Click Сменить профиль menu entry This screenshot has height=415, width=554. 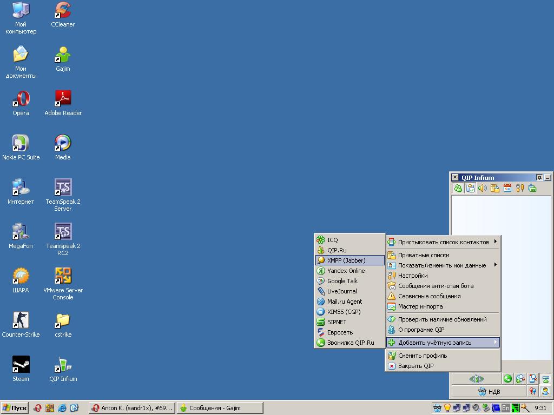pyautogui.click(x=443, y=356)
